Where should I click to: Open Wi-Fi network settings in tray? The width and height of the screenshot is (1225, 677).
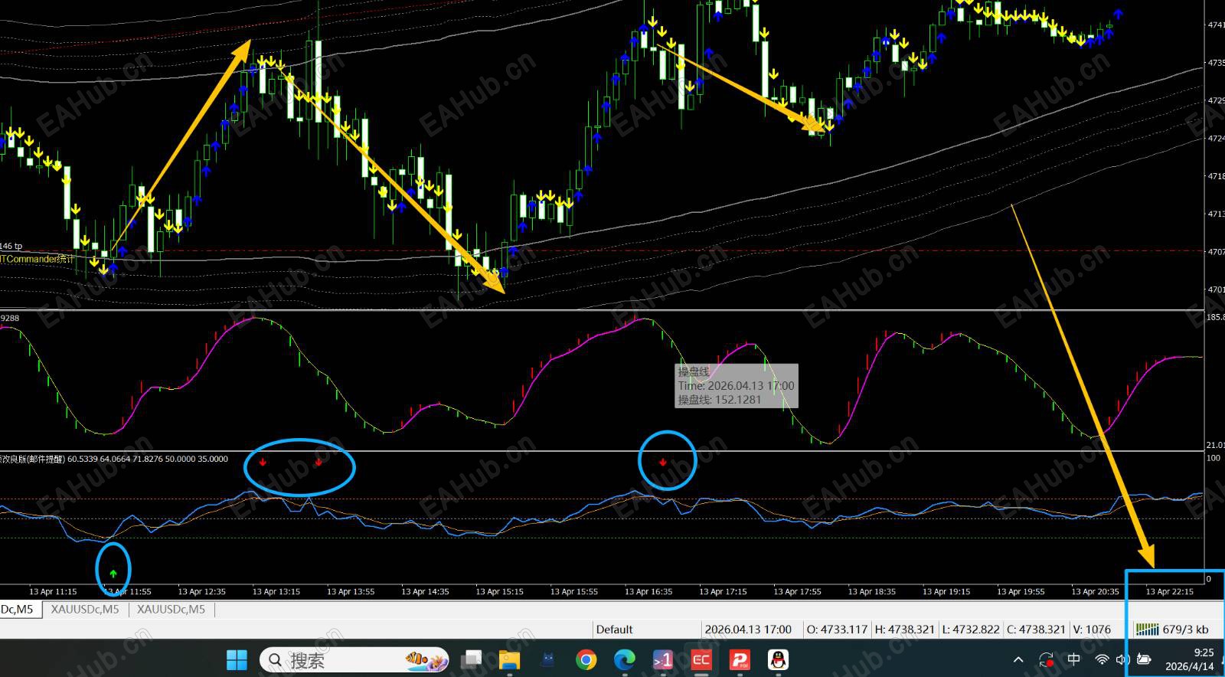point(1102,659)
